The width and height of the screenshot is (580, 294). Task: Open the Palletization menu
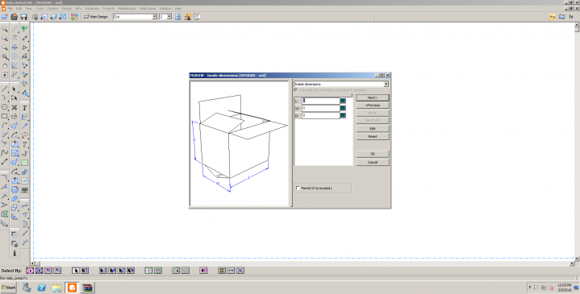[x=127, y=8]
